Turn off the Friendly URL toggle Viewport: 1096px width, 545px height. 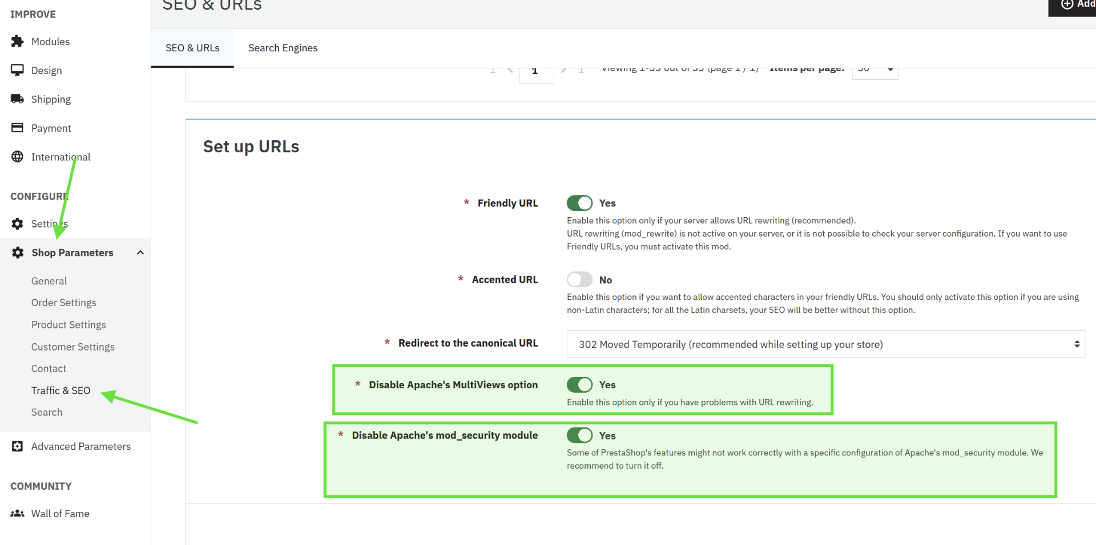pos(579,203)
